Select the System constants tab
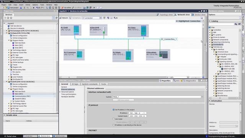Image resolution: width=245 pixels, height=138 pixels. click(90, 84)
